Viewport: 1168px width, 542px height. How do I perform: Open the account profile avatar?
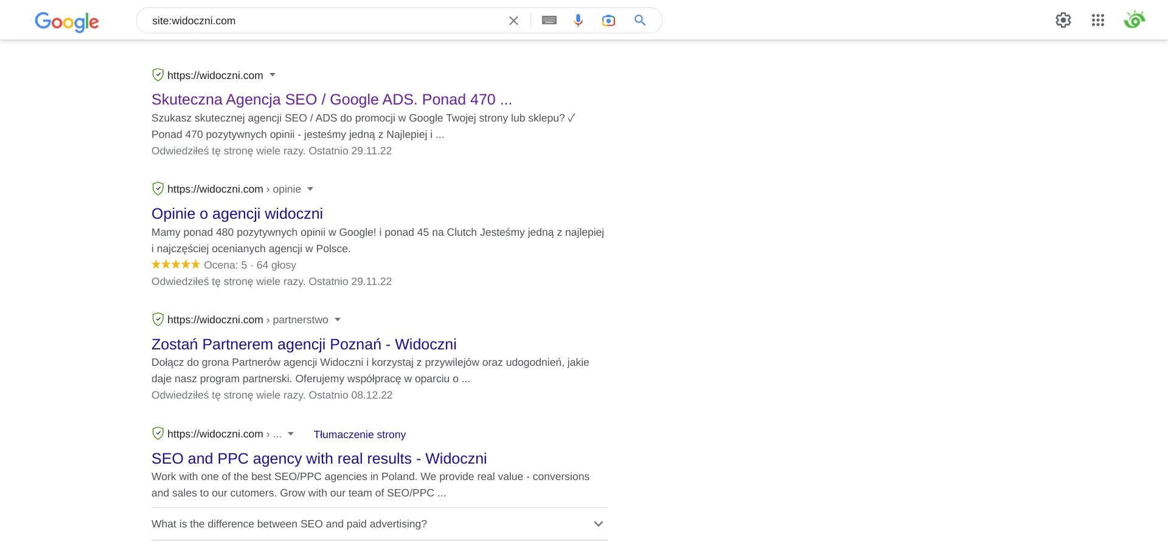pos(1134,20)
